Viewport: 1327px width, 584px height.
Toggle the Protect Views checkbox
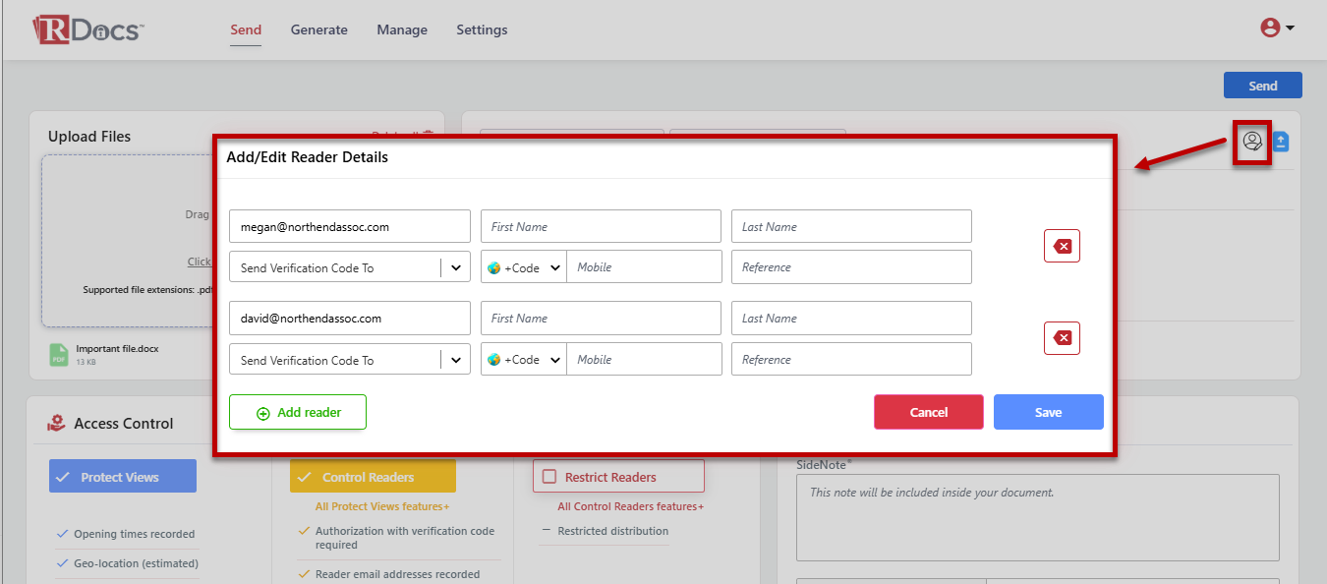tap(63, 477)
